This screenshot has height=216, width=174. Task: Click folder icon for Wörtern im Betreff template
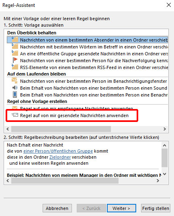click(15, 46)
